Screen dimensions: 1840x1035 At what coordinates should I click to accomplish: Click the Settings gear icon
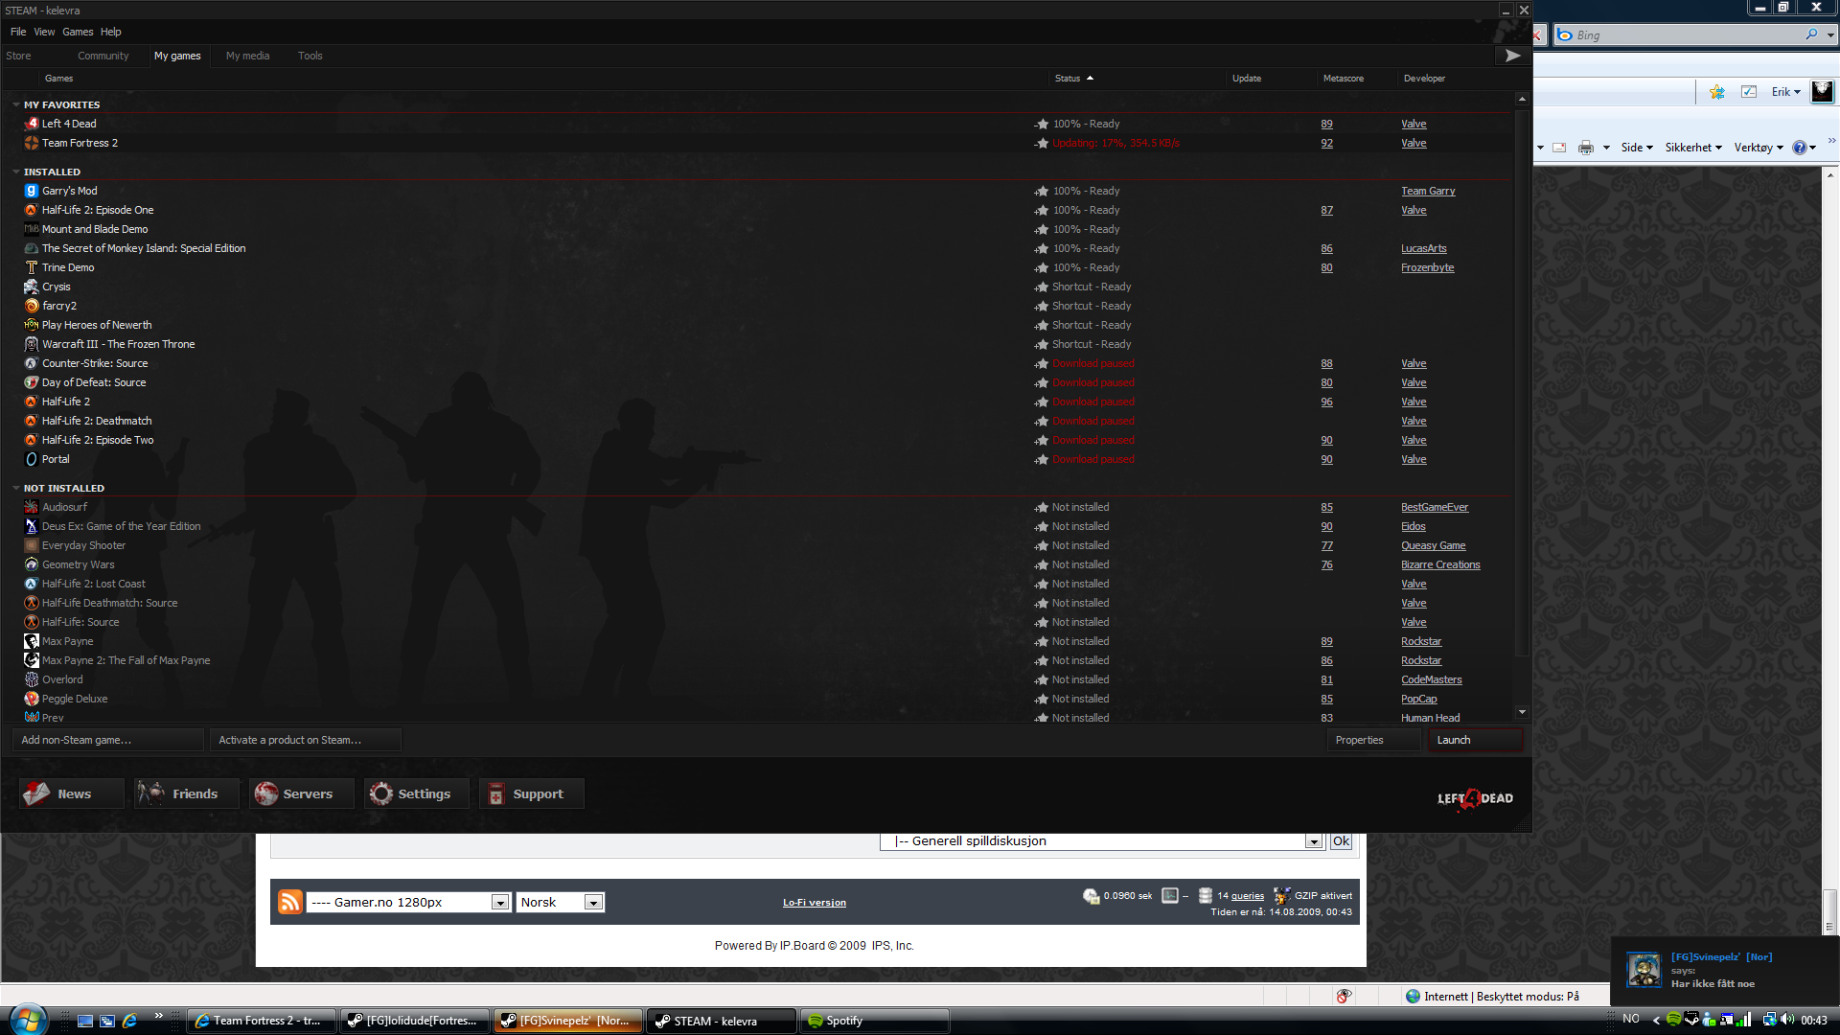[x=381, y=793]
